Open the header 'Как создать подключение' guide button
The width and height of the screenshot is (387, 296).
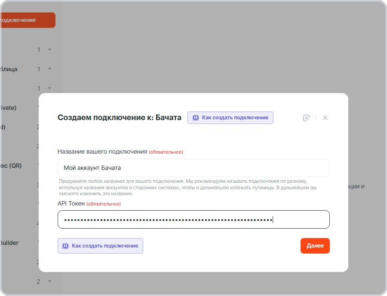(x=230, y=118)
